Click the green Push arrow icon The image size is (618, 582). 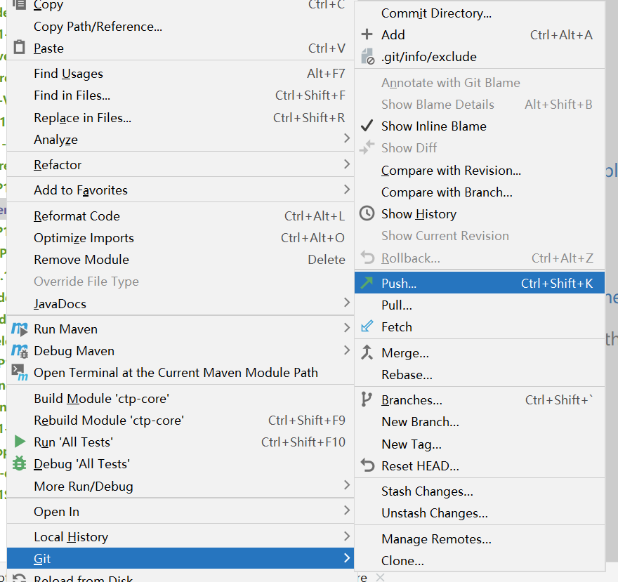point(367,284)
